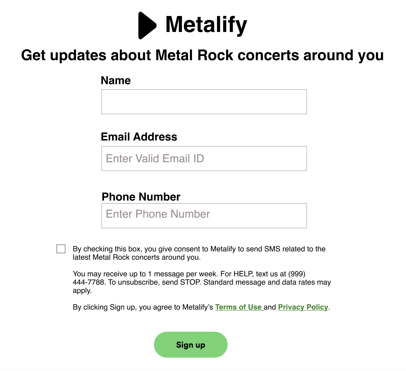The width and height of the screenshot is (406, 371).
Task: Click the Enter Phone Number field
Action: coord(204,216)
